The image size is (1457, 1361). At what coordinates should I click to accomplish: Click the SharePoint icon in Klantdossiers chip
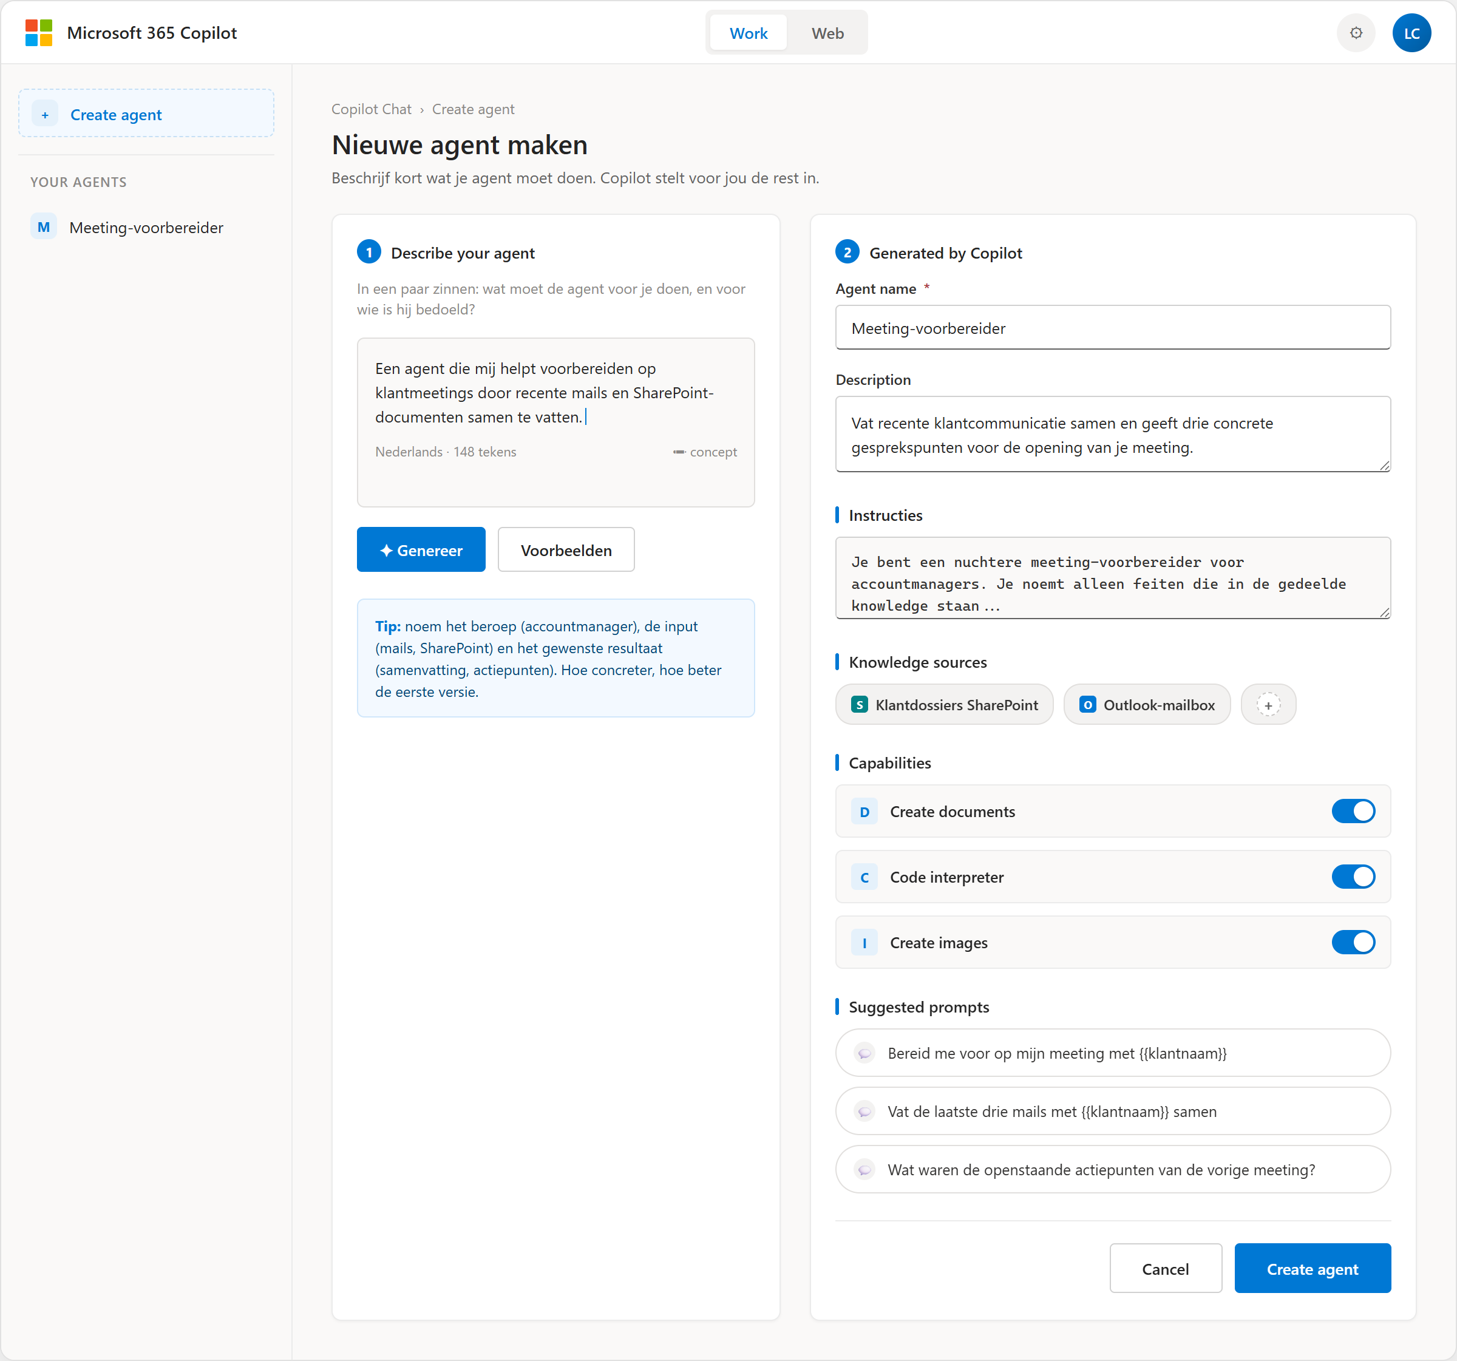coord(859,704)
